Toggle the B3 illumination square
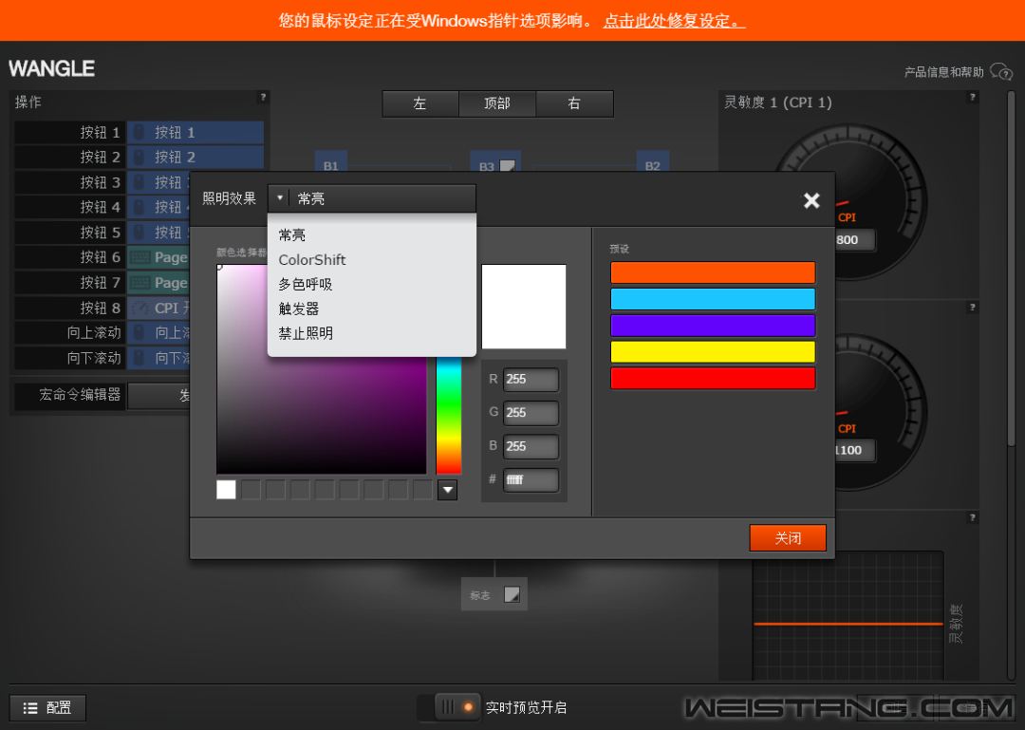1025x730 pixels. click(x=507, y=165)
